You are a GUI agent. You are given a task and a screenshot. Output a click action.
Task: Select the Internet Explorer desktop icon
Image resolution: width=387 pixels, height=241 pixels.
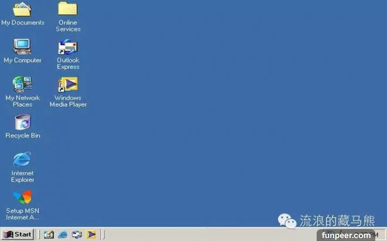[x=22, y=159]
